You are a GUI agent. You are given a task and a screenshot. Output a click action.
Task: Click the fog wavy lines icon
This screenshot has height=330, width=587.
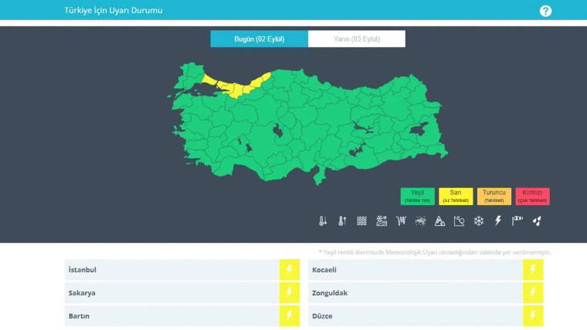(361, 221)
